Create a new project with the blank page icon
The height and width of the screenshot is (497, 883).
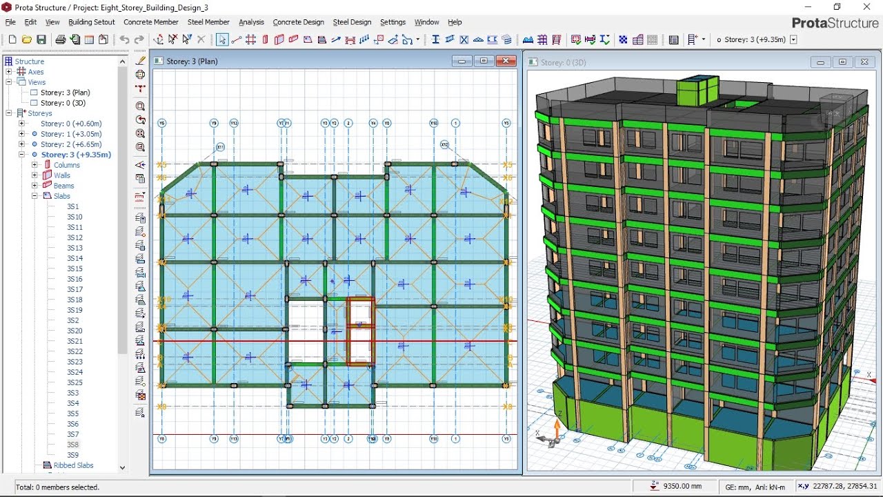12,40
